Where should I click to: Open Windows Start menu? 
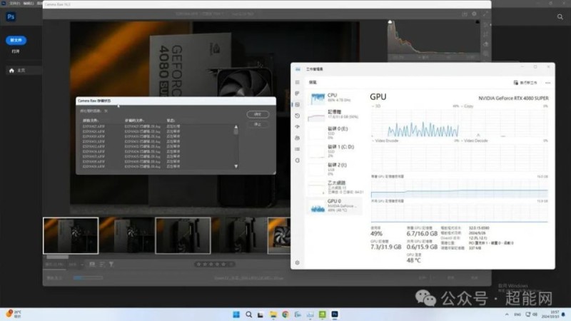[x=236, y=315]
